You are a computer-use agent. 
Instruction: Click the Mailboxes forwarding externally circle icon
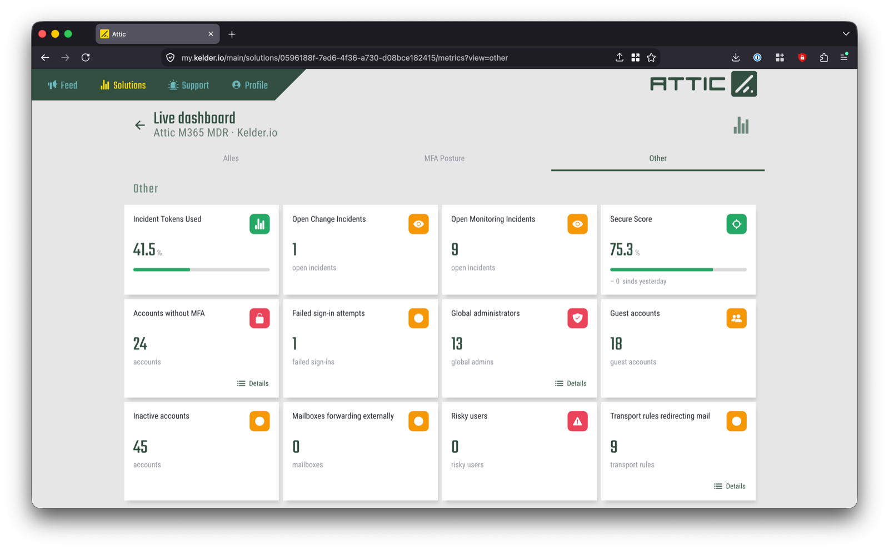(418, 421)
